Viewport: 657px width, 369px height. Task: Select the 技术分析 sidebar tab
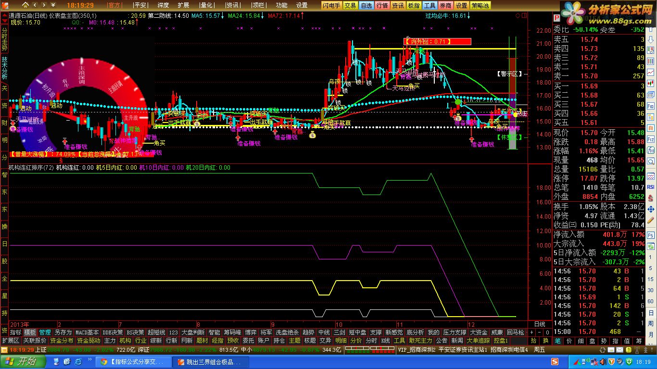click(4, 68)
